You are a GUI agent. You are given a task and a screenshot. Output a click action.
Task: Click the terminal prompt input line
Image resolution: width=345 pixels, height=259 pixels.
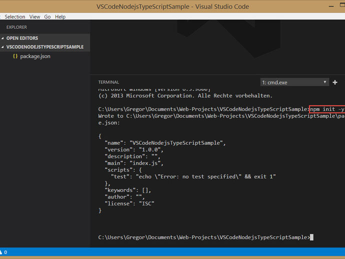205,237
